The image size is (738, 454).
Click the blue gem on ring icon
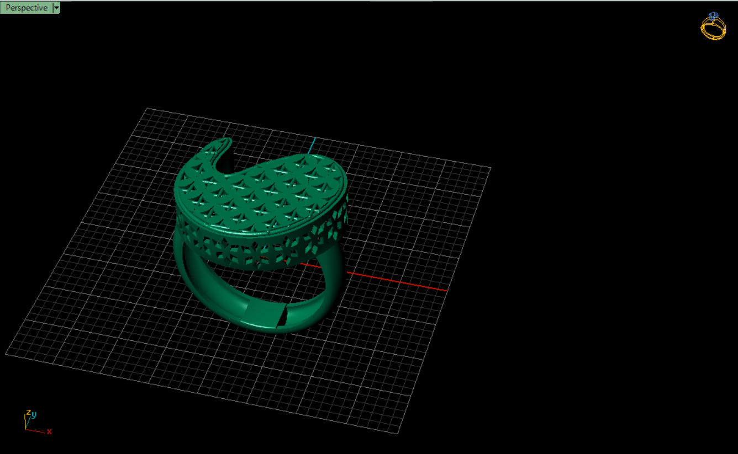pos(713,16)
